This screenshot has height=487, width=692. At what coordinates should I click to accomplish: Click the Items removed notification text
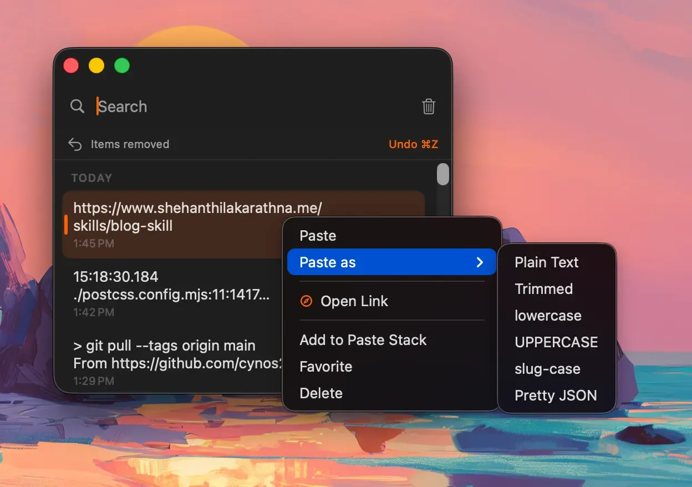point(130,144)
